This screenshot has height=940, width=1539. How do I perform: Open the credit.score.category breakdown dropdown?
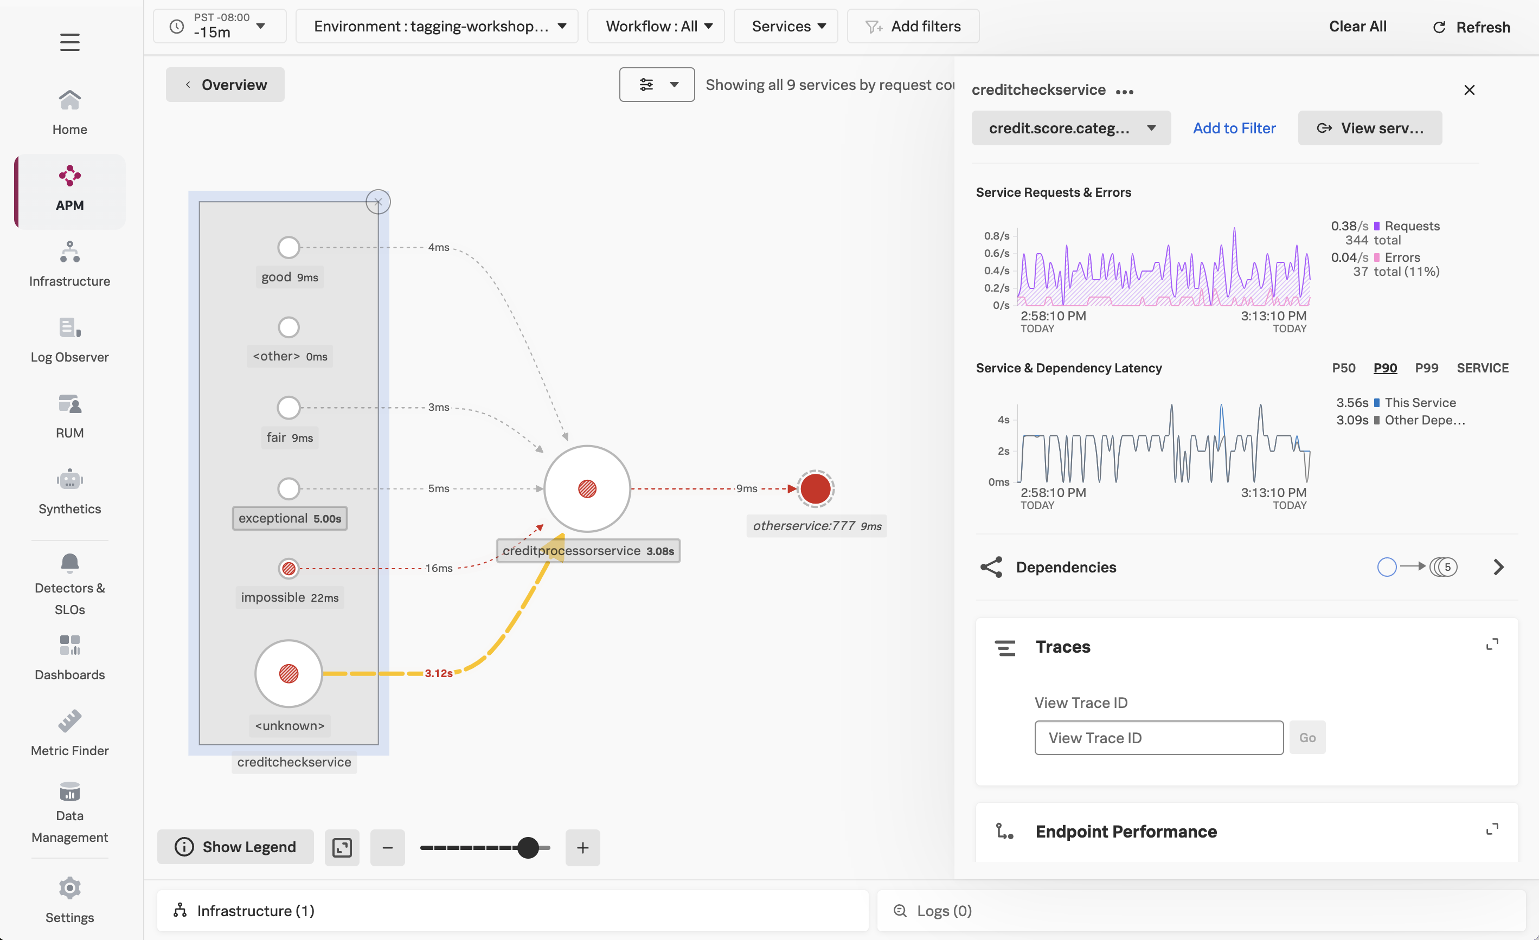[1070, 128]
